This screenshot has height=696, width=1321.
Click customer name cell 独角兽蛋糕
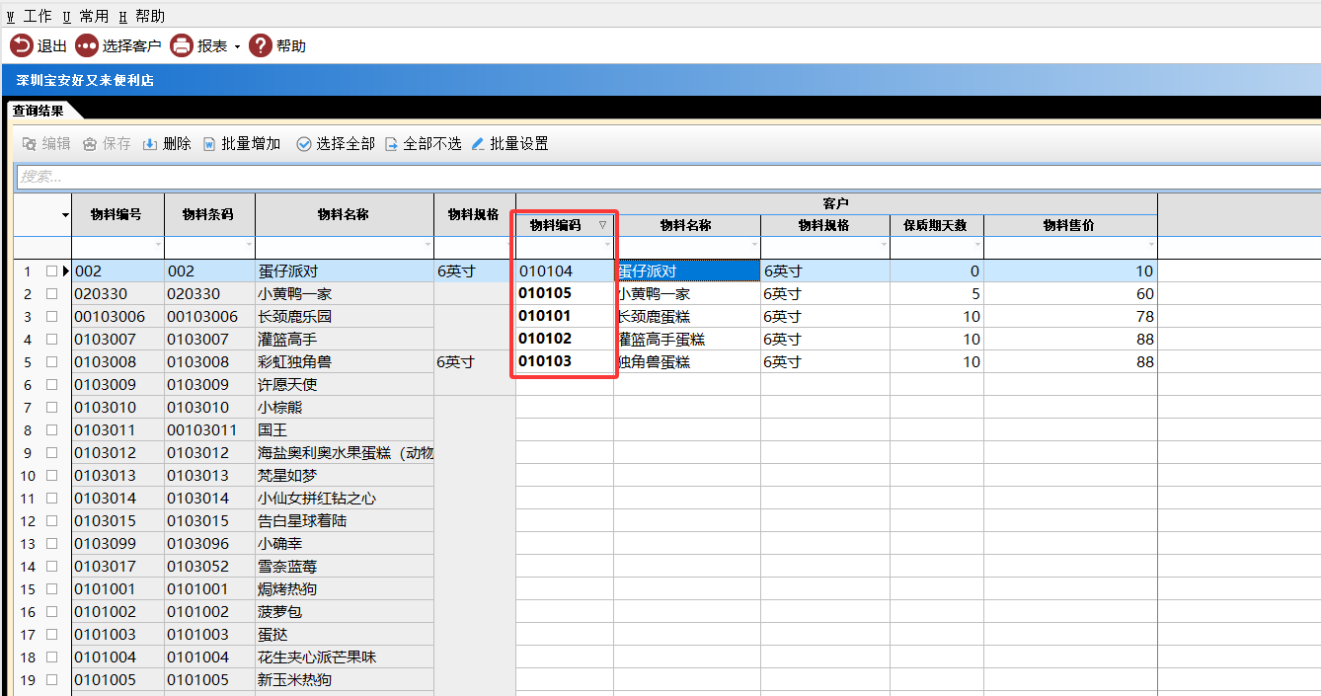687,362
